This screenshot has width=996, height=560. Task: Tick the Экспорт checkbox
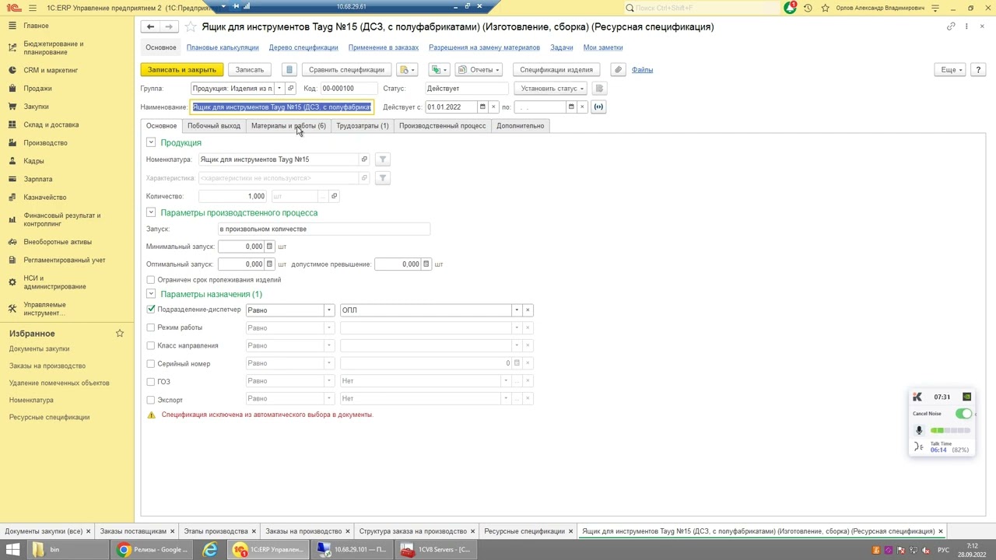(x=151, y=400)
